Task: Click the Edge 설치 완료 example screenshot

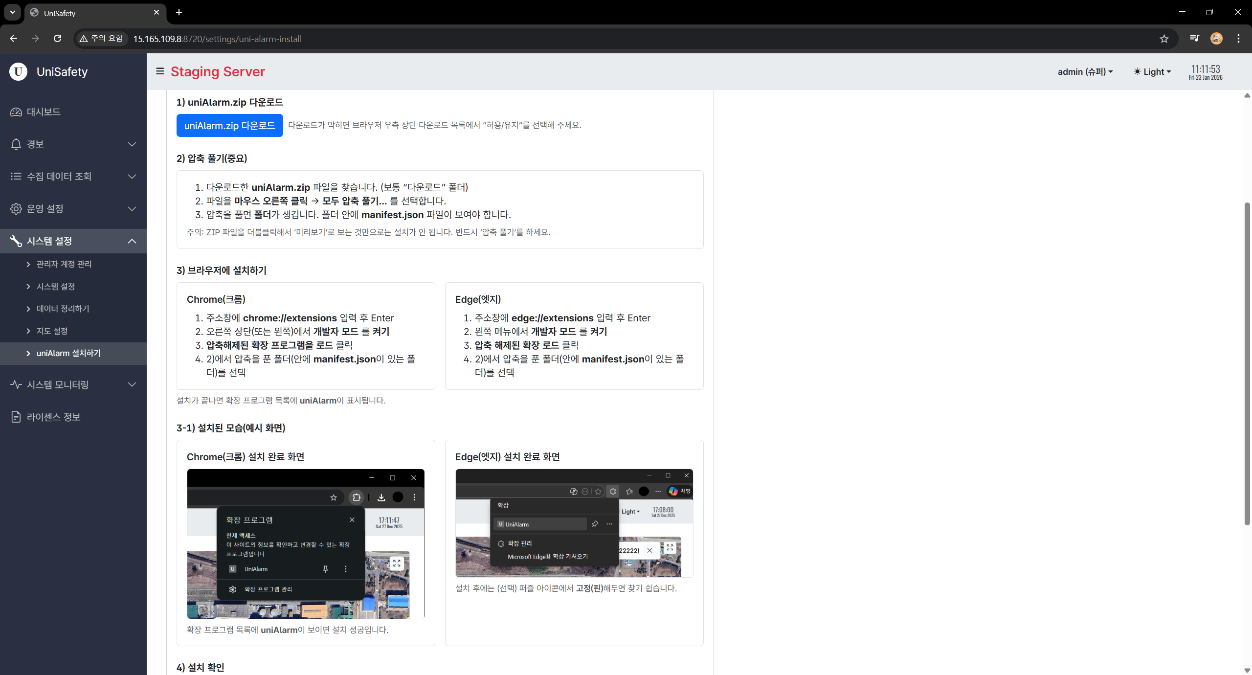Action: point(574,523)
